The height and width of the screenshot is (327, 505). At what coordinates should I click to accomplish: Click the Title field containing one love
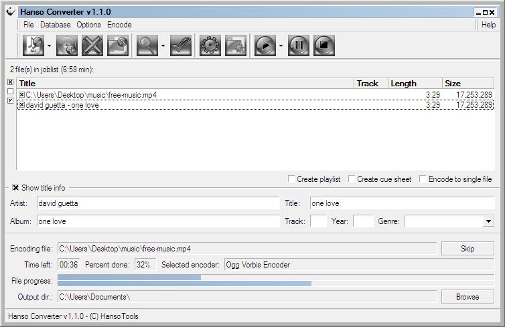coord(403,203)
